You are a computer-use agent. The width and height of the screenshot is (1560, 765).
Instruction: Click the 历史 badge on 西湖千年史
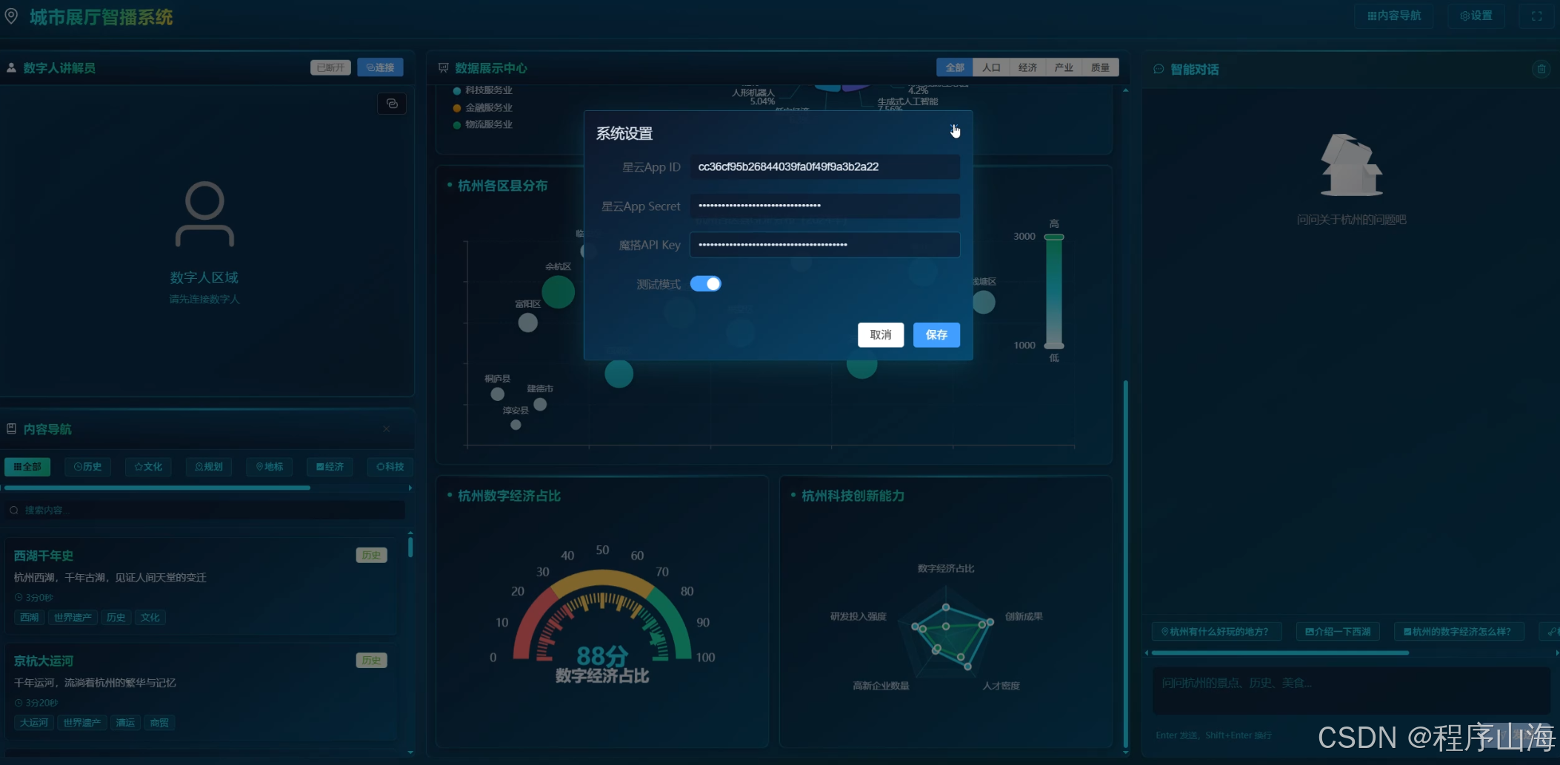371,556
